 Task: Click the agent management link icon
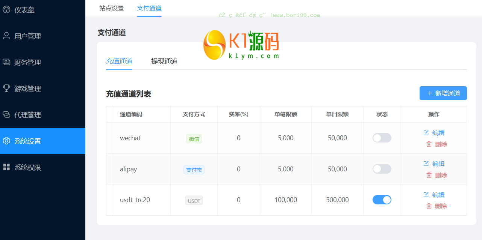(x=6, y=115)
